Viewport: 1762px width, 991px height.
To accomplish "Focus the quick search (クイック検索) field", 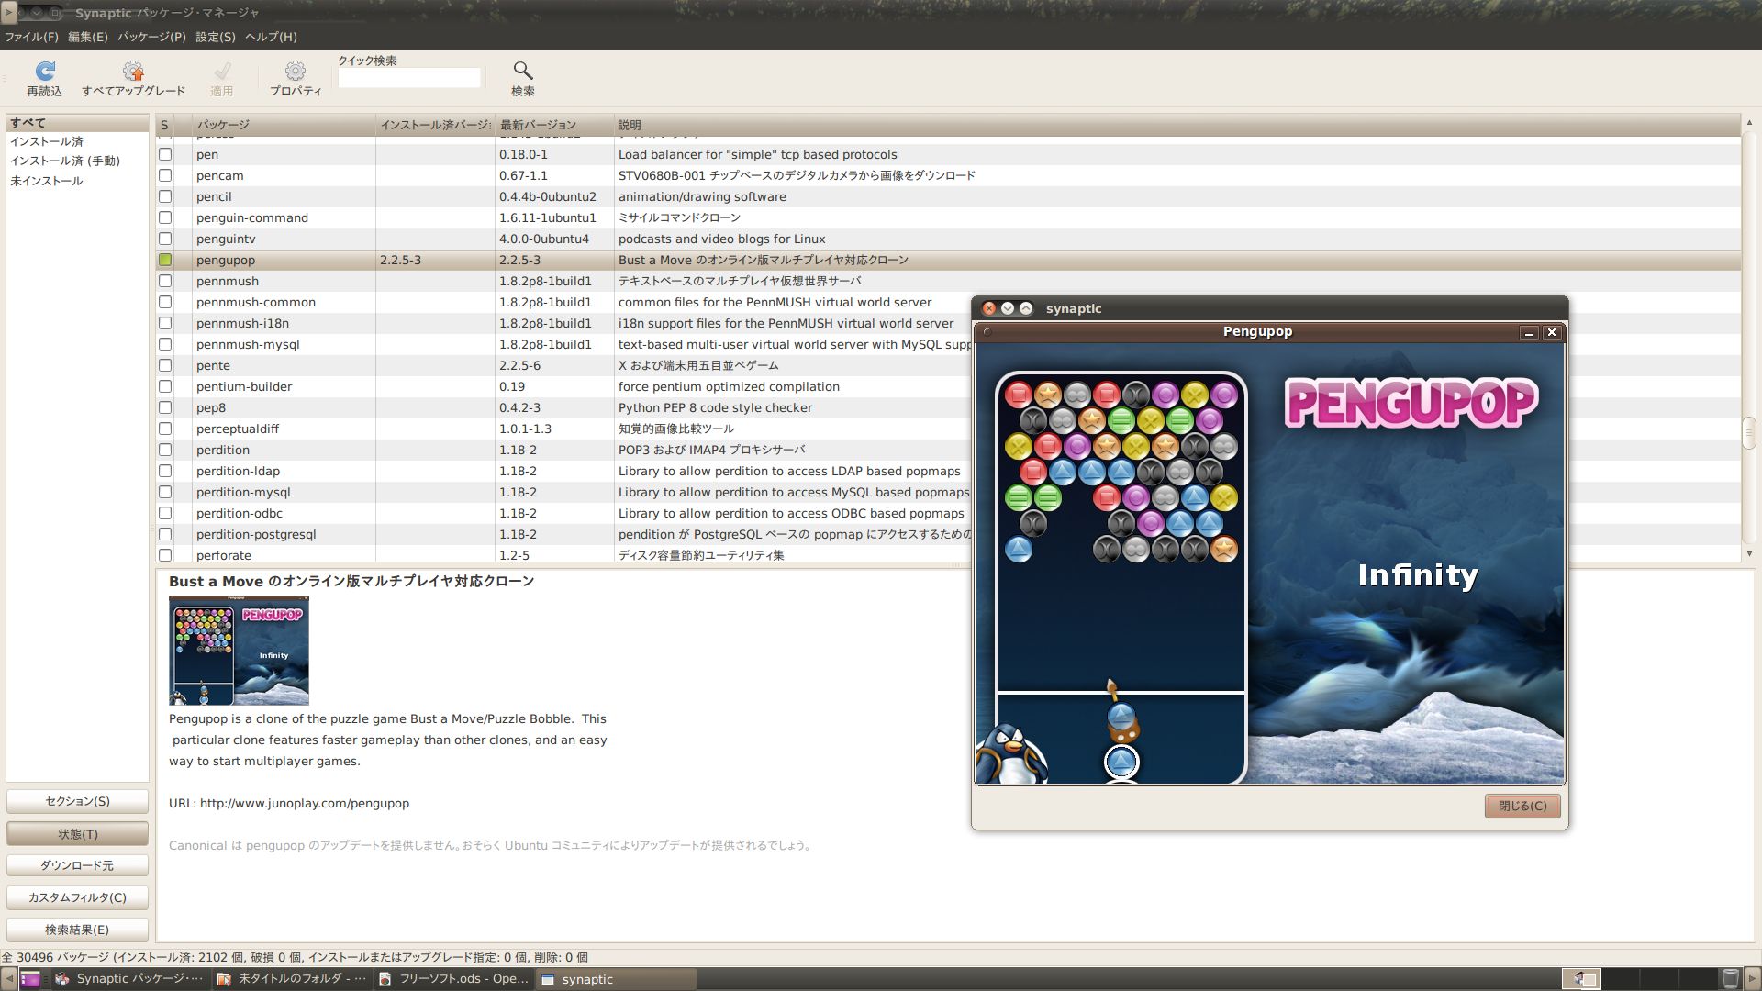I will coord(409,79).
